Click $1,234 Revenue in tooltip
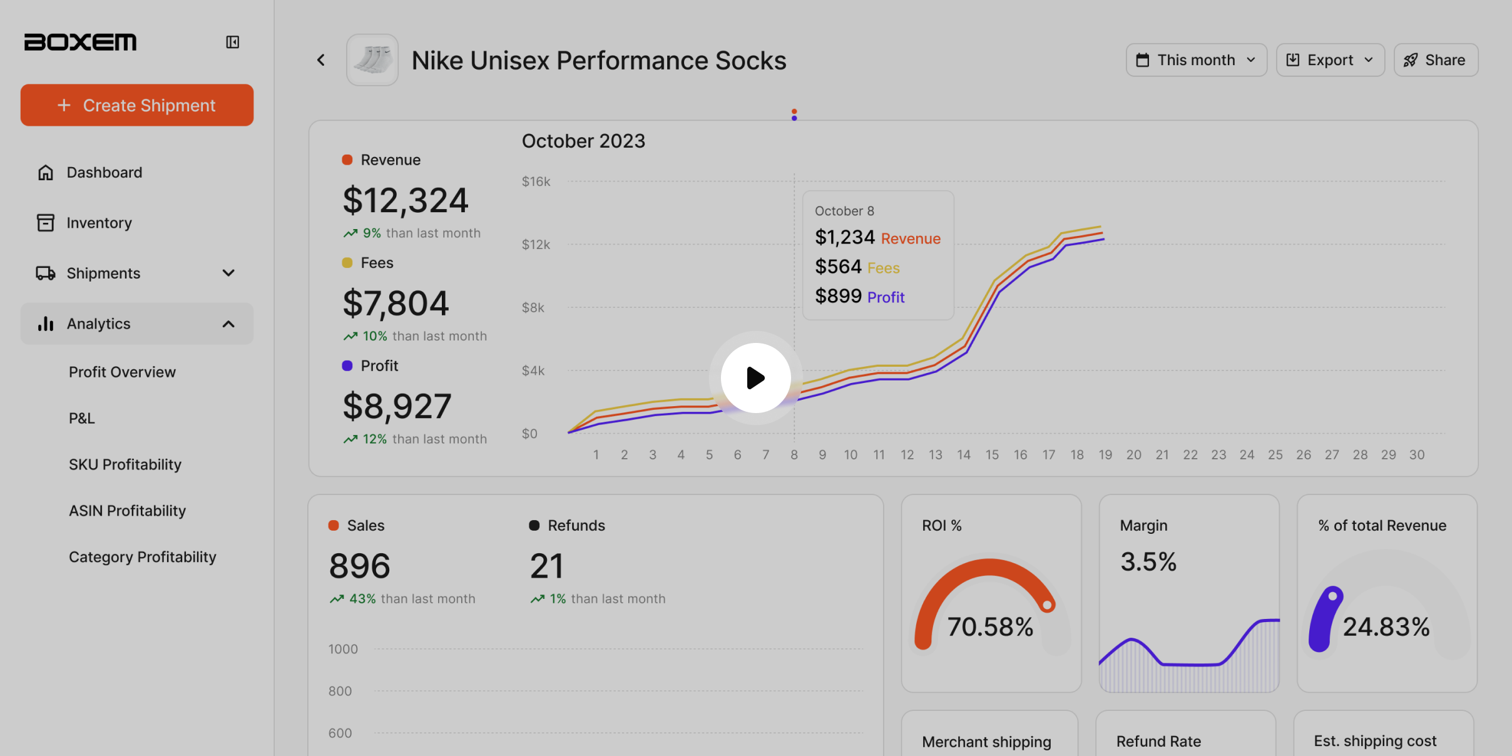This screenshot has height=756, width=1512. tap(877, 238)
